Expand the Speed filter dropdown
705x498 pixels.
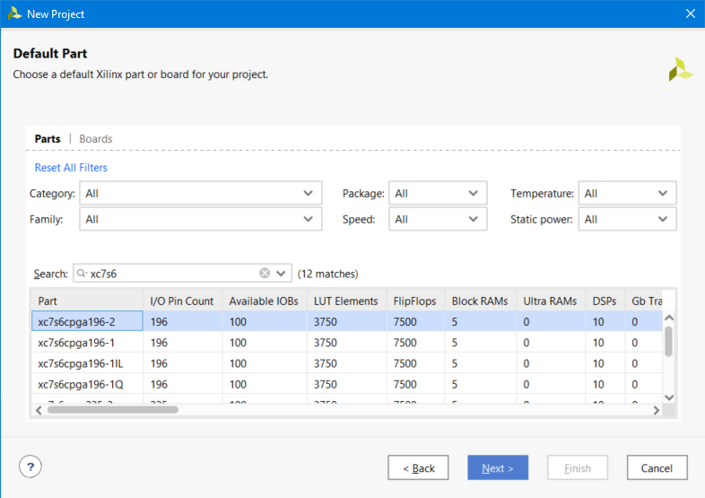(438, 219)
